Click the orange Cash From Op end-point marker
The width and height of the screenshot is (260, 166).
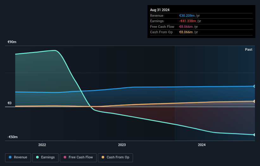pos(255,101)
